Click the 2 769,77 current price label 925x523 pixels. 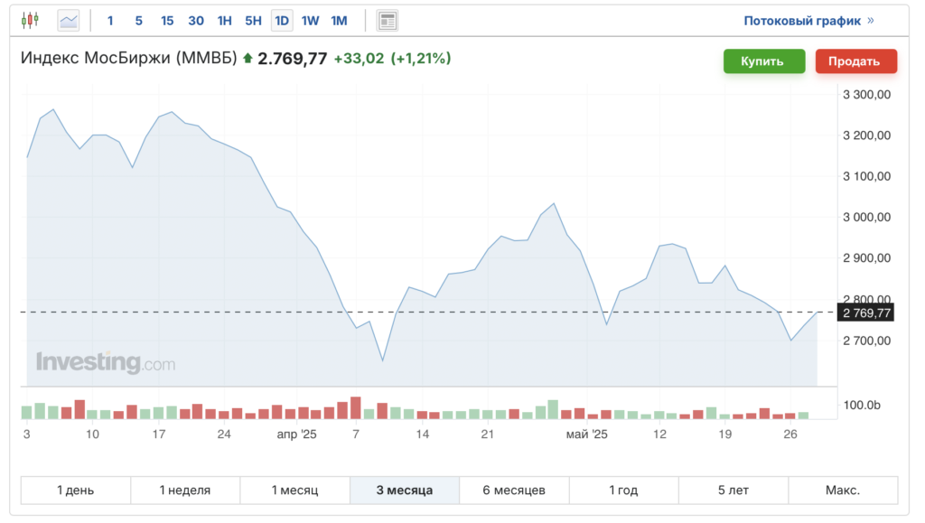(x=866, y=313)
